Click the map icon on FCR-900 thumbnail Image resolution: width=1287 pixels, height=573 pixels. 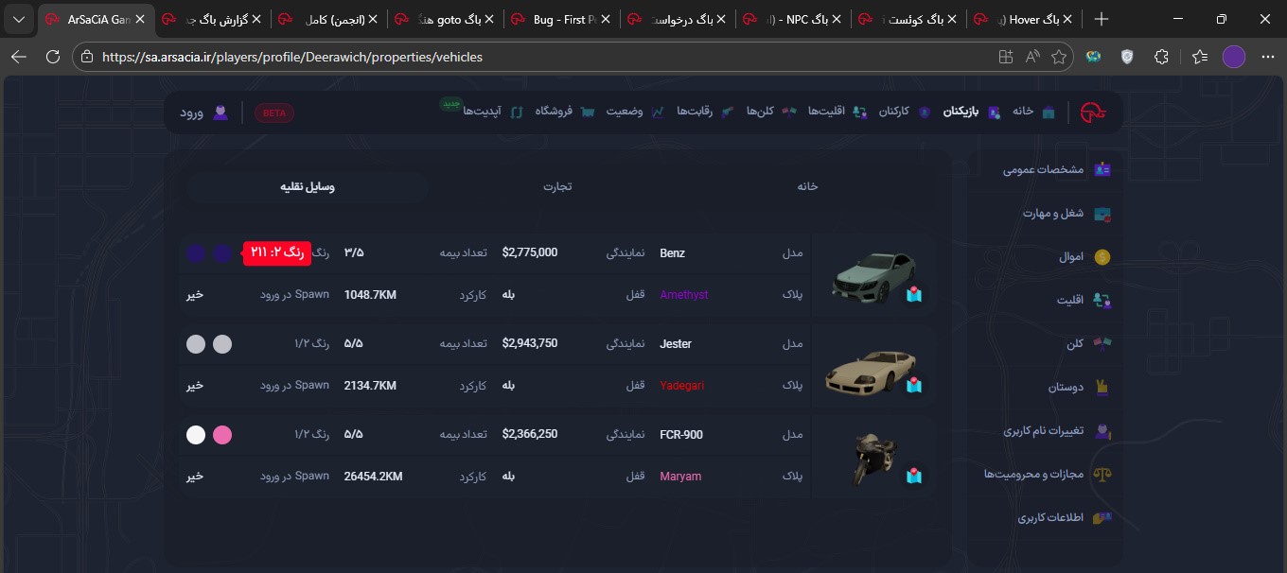(913, 476)
